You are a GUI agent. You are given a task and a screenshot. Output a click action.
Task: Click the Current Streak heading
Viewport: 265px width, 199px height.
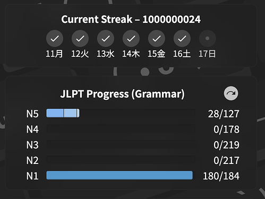coord(131,19)
